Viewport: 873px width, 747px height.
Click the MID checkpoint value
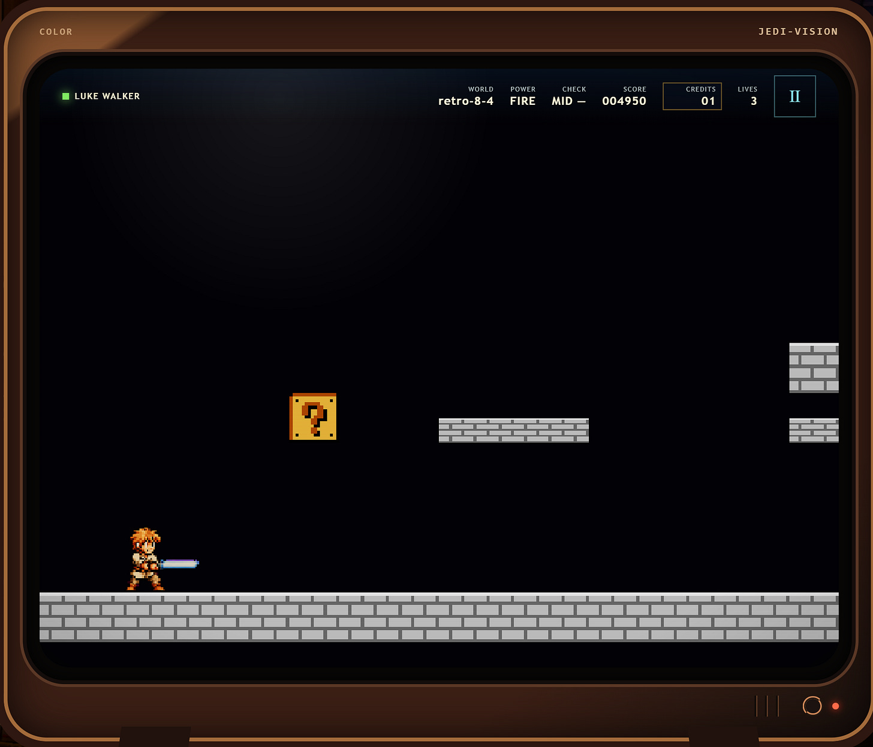coord(568,101)
